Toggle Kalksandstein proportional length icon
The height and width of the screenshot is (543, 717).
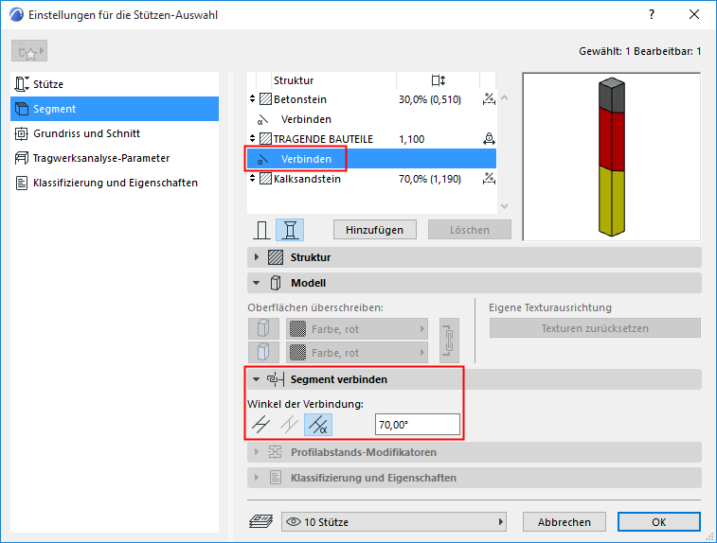tap(489, 179)
